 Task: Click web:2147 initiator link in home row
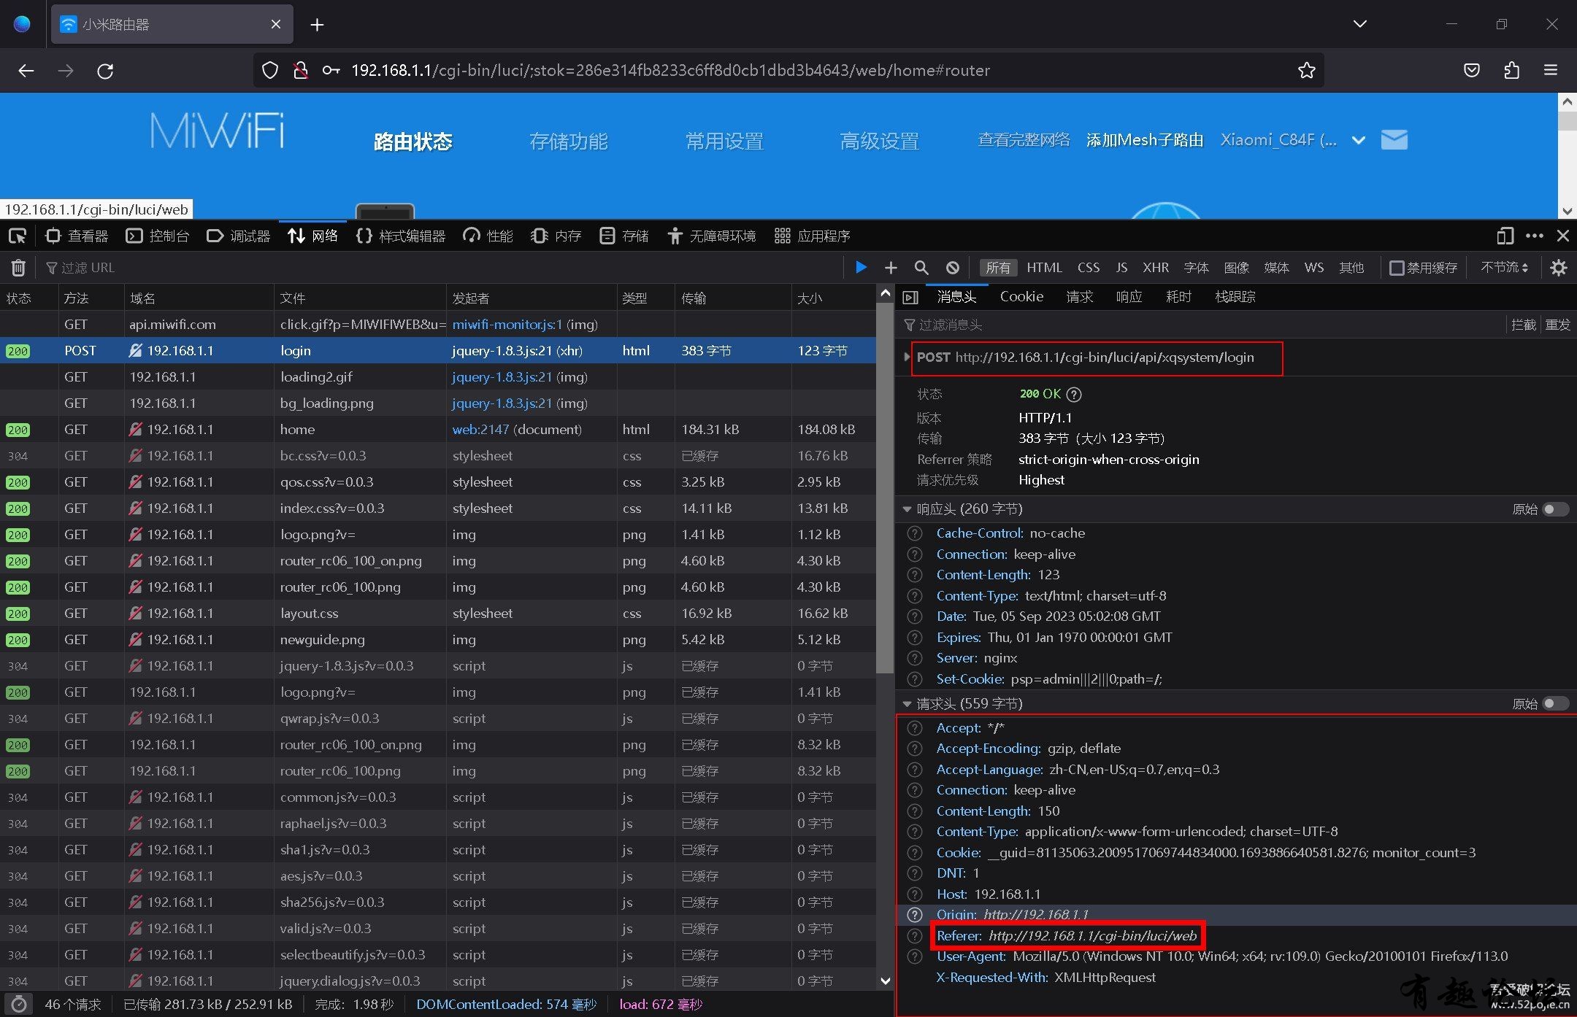click(x=480, y=430)
